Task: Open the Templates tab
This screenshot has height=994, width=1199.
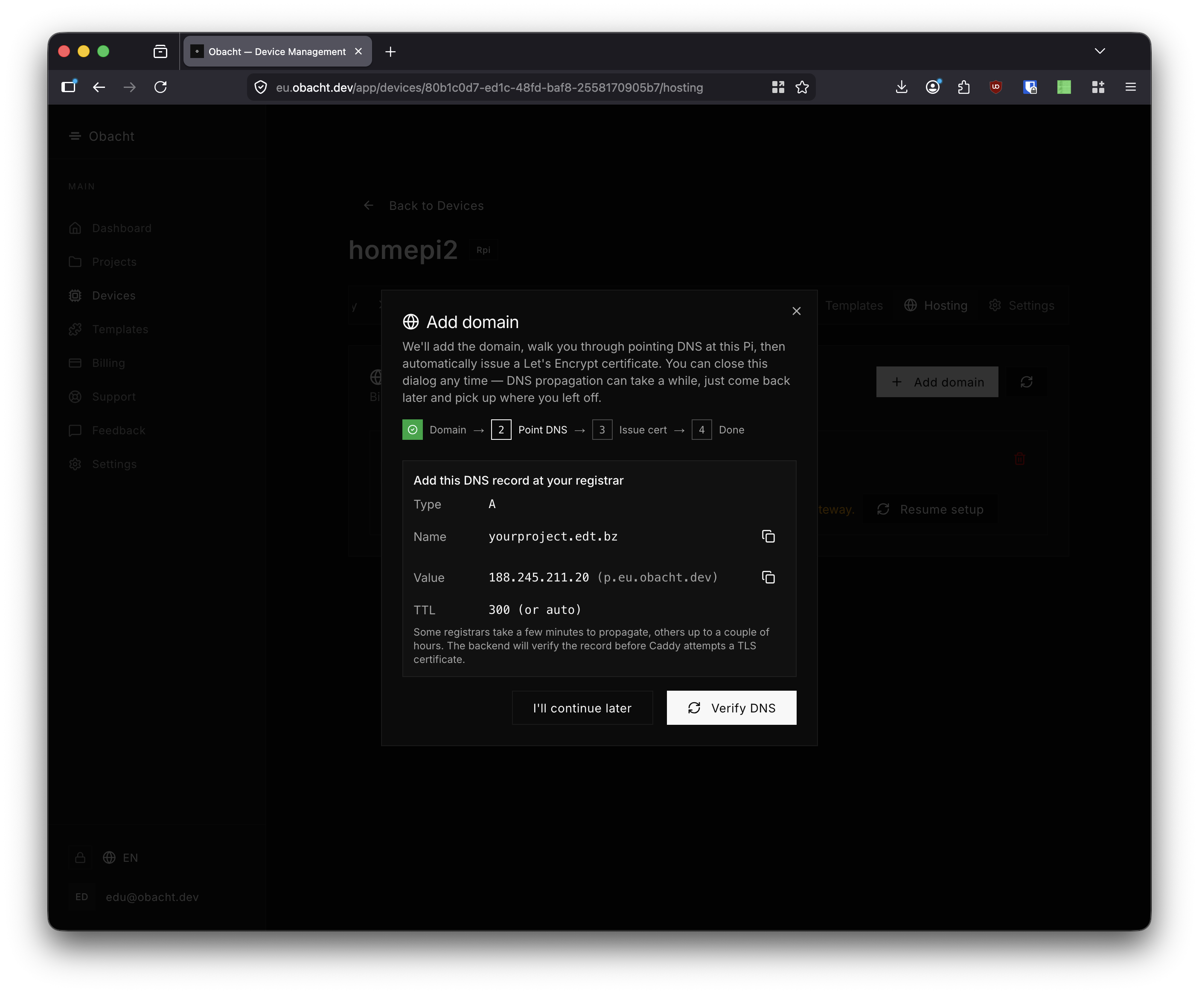Action: (853, 305)
